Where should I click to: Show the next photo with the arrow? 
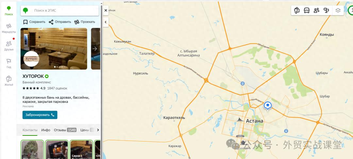click(95, 49)
